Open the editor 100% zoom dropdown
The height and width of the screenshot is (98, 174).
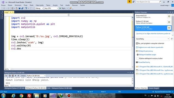point(8,69)
